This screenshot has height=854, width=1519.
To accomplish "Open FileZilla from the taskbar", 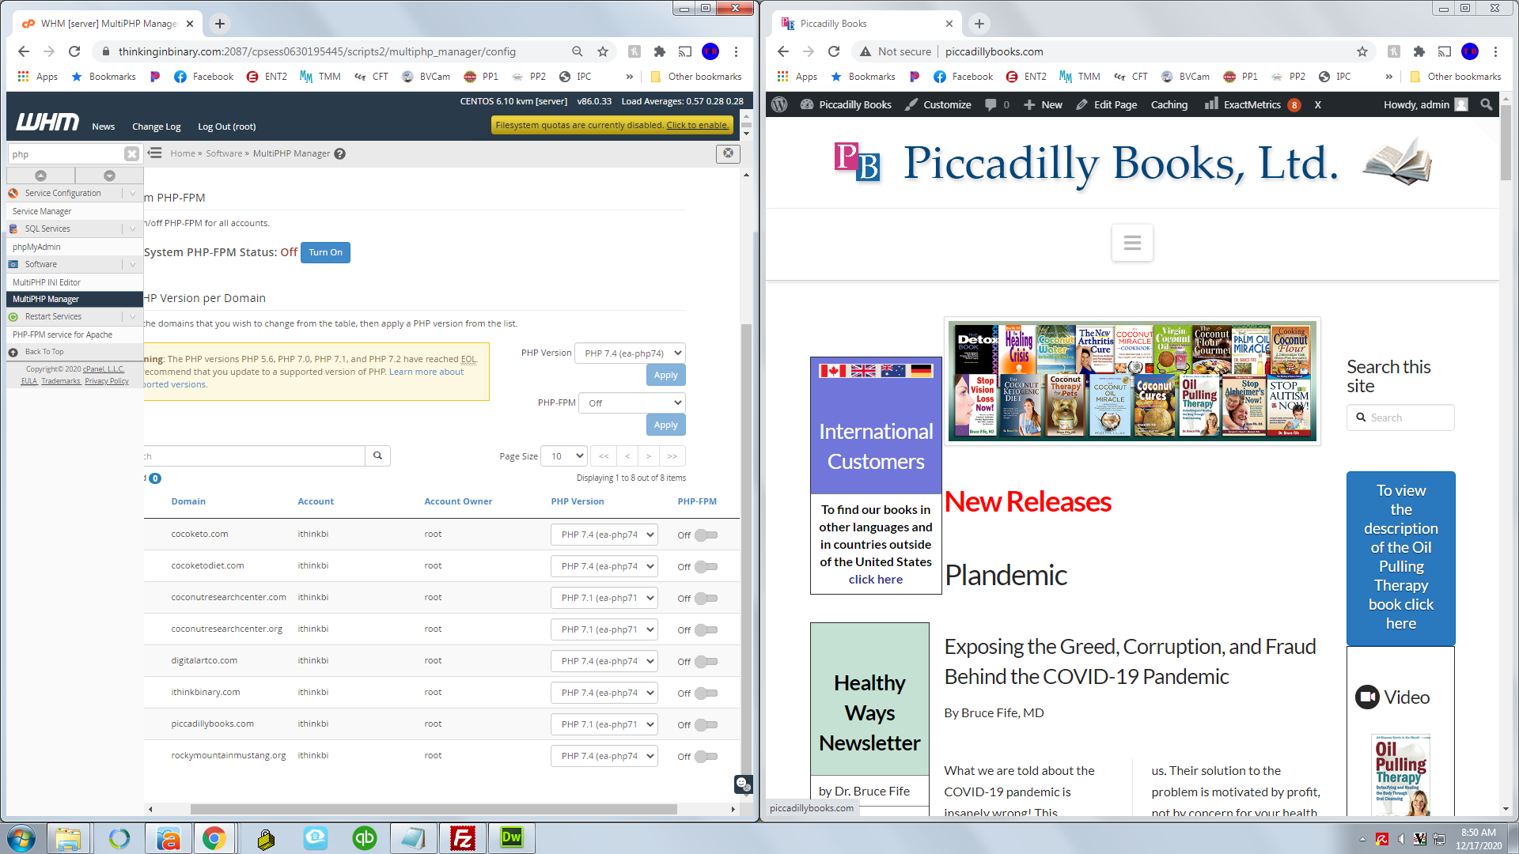I will [462, 838].
